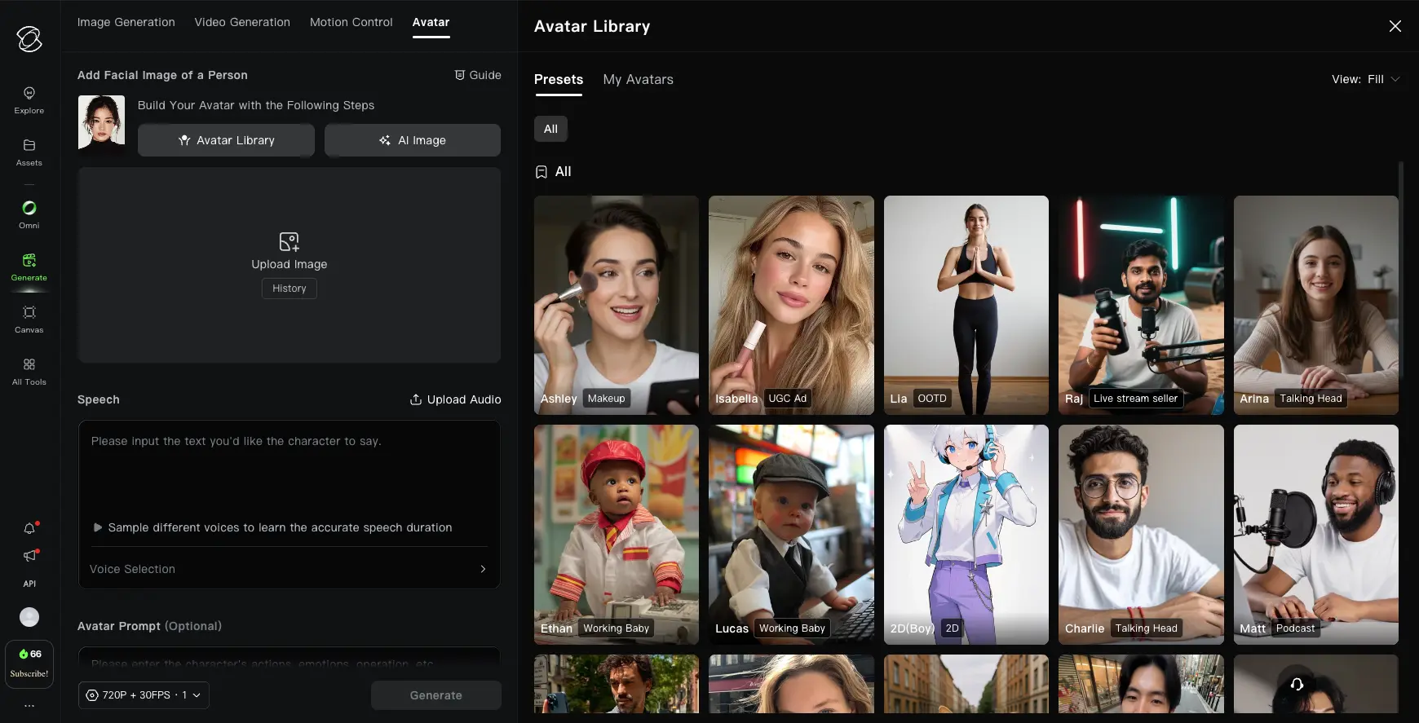Select the Lucas Working Baby avatar
Screen dimensions: 1419x723
coord(791,535)
